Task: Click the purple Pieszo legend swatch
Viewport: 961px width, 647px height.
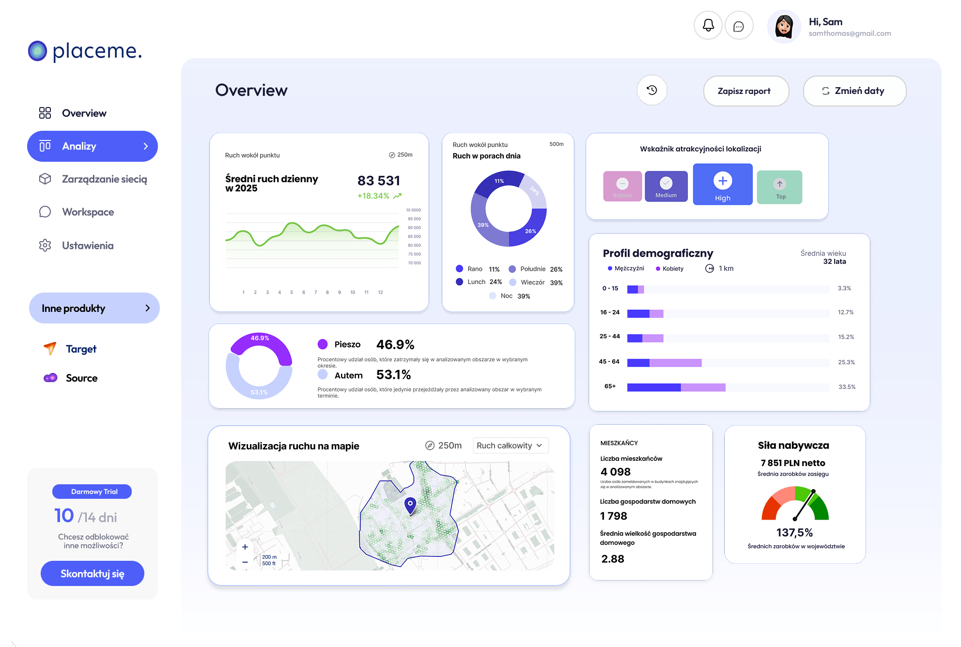Action: (x=323, y=344)
